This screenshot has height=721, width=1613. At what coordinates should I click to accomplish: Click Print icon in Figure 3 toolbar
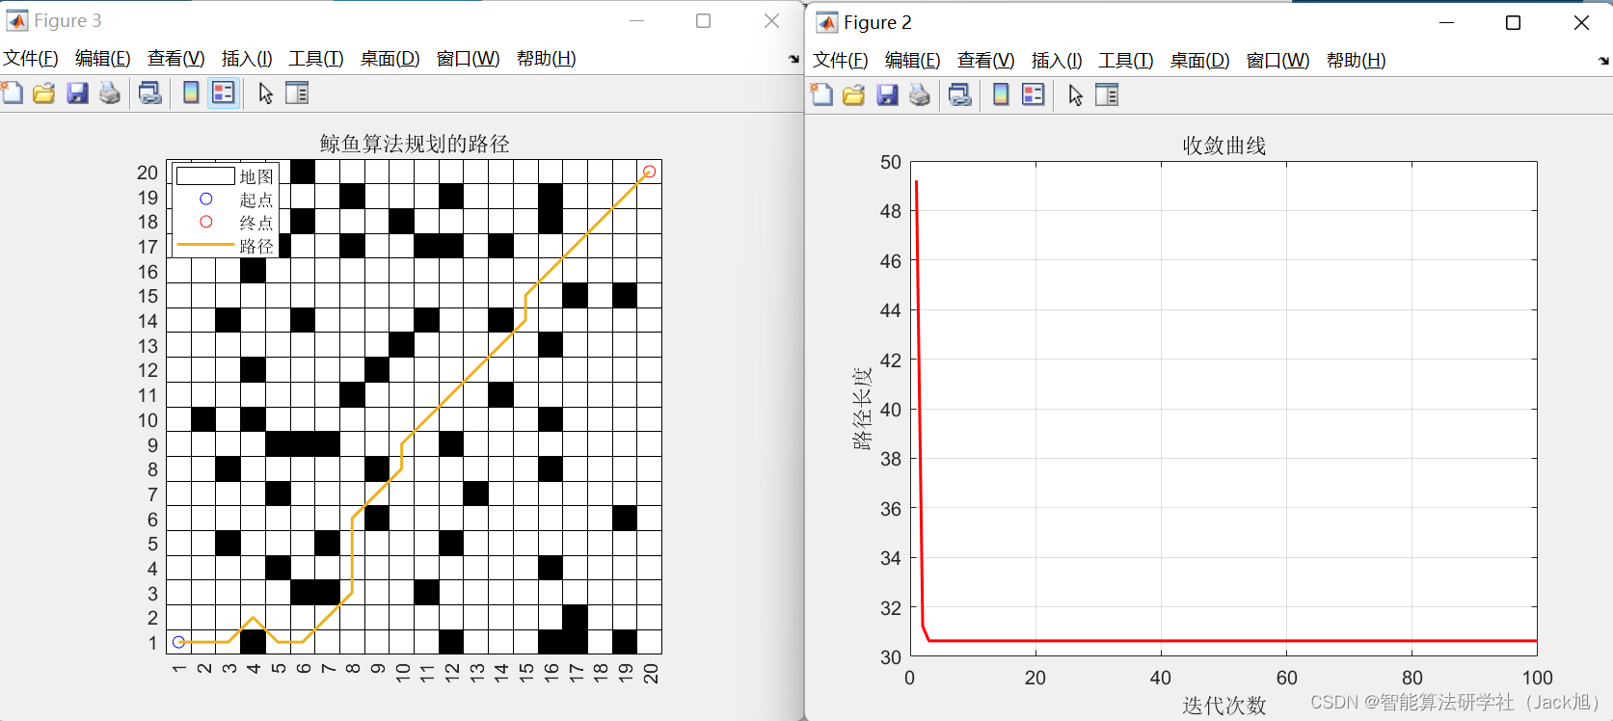pyautogui.click(x=110, y=93)
